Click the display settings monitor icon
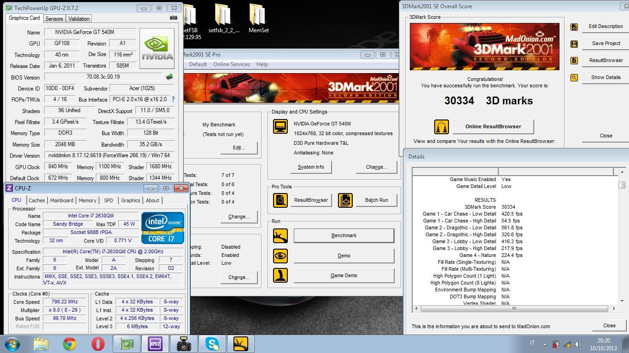The image size is (629, 353). 280,126
